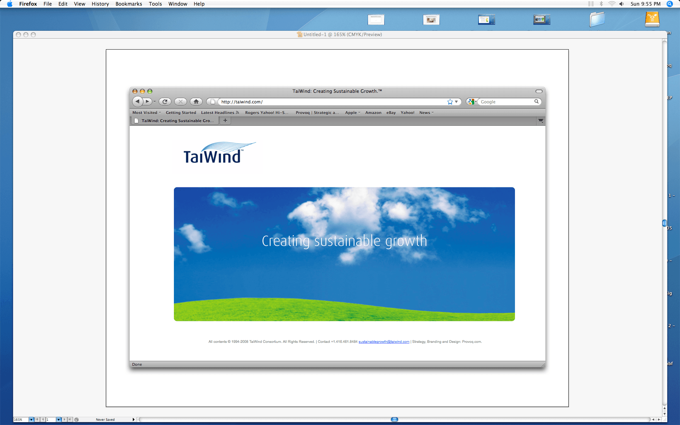Viewport: 680px width, 425px height.
Task: Click the browser bookmark star icon
Action: 449,102
